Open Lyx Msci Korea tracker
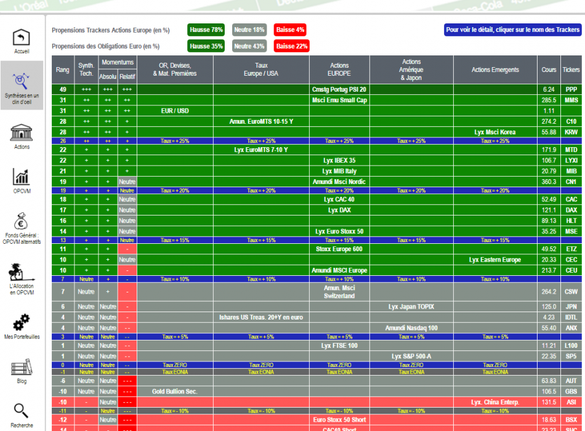Image resolution: width=585 pixels, height=431 pixels. tap(495, 132)
